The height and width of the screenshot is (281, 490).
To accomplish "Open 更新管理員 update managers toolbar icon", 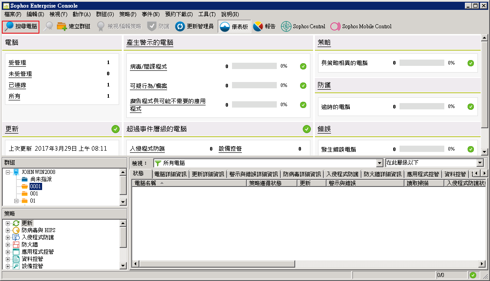I will (180, 26).
